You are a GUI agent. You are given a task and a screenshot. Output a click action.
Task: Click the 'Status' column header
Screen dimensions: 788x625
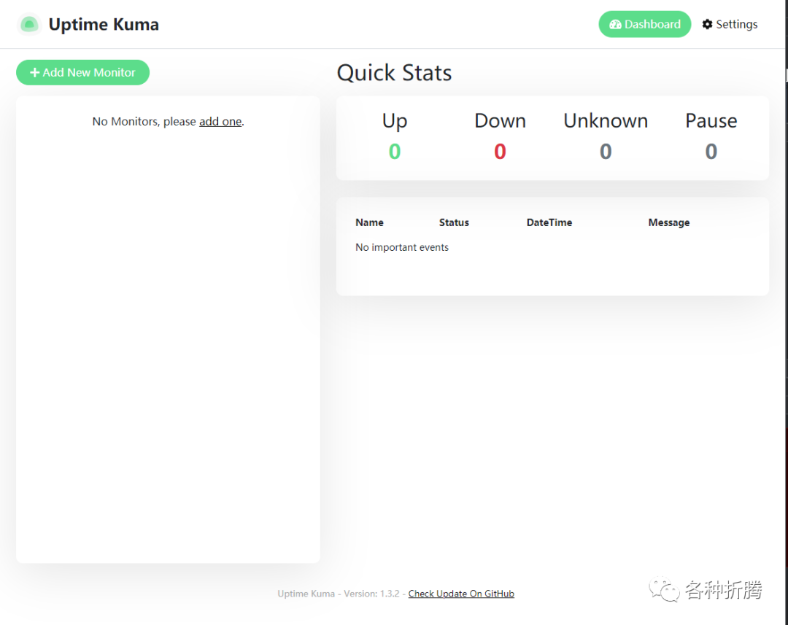pos(454,222)
